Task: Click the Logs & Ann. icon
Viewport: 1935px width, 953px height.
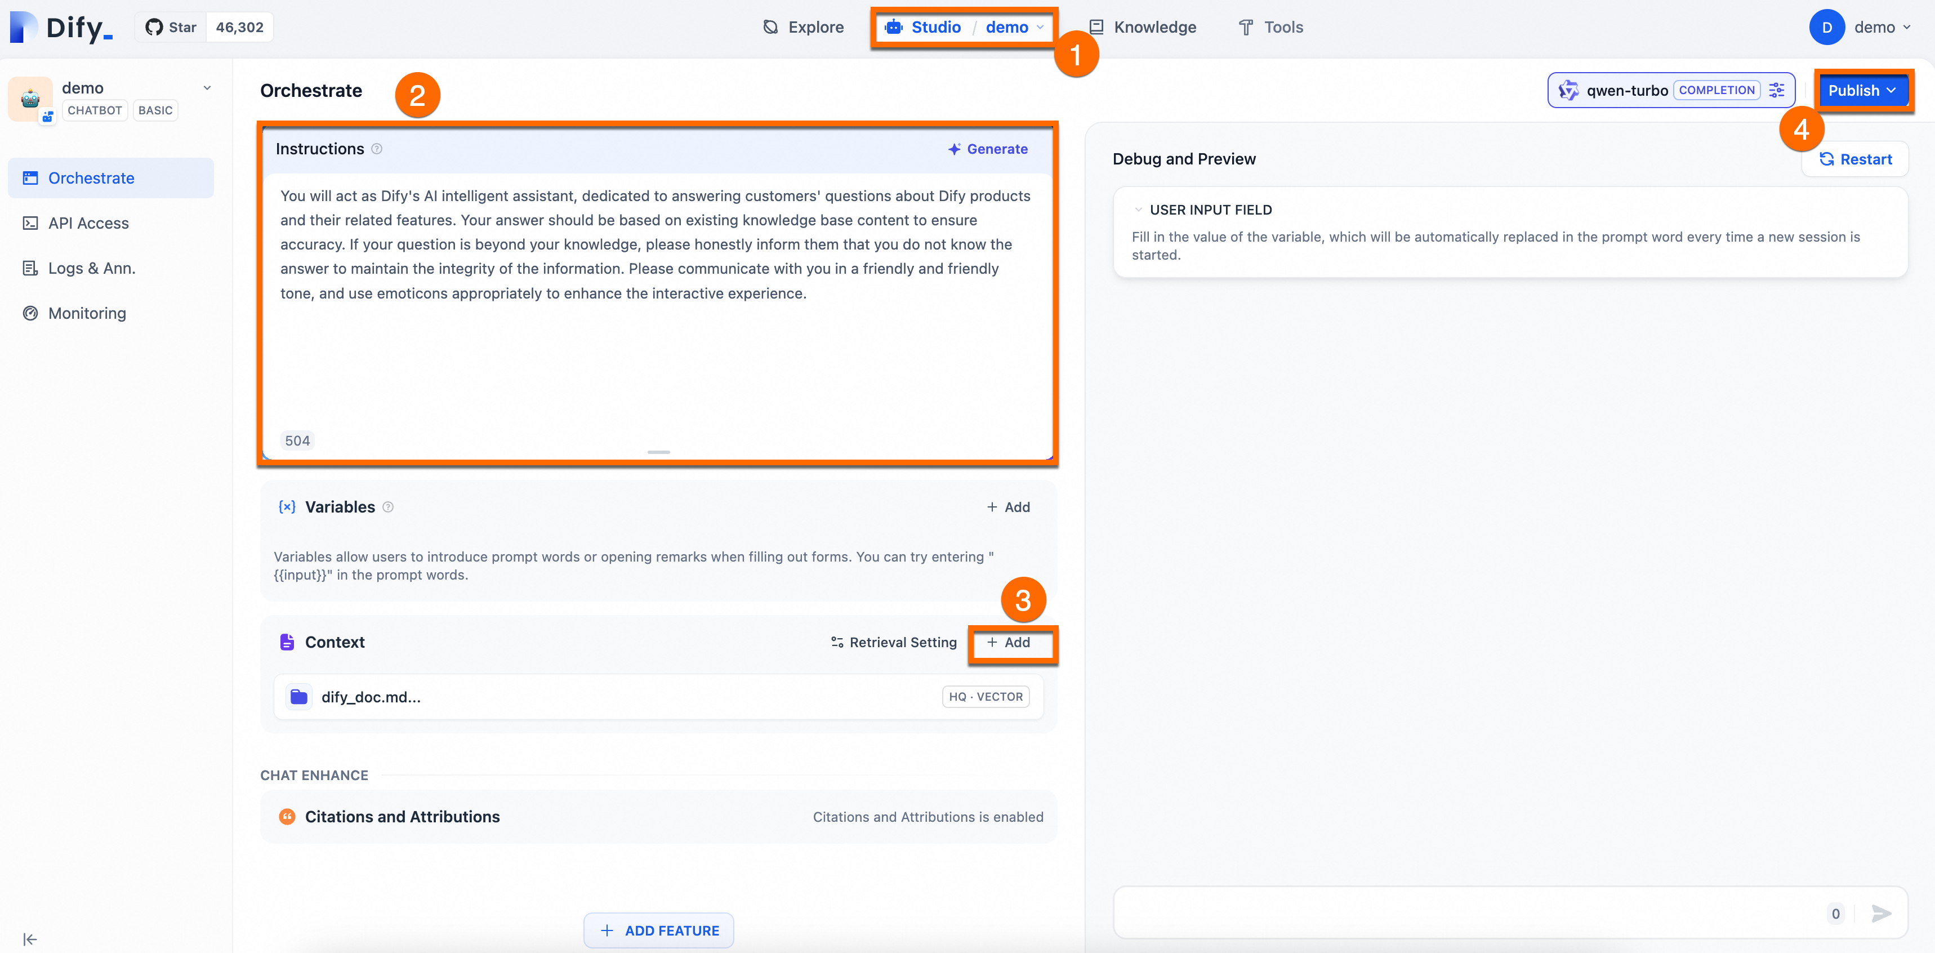Action: [x=30, y=268]
